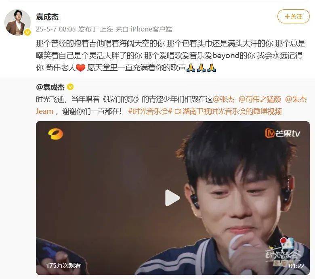Click the 芒果tv watermark logo

coord(283,133)
